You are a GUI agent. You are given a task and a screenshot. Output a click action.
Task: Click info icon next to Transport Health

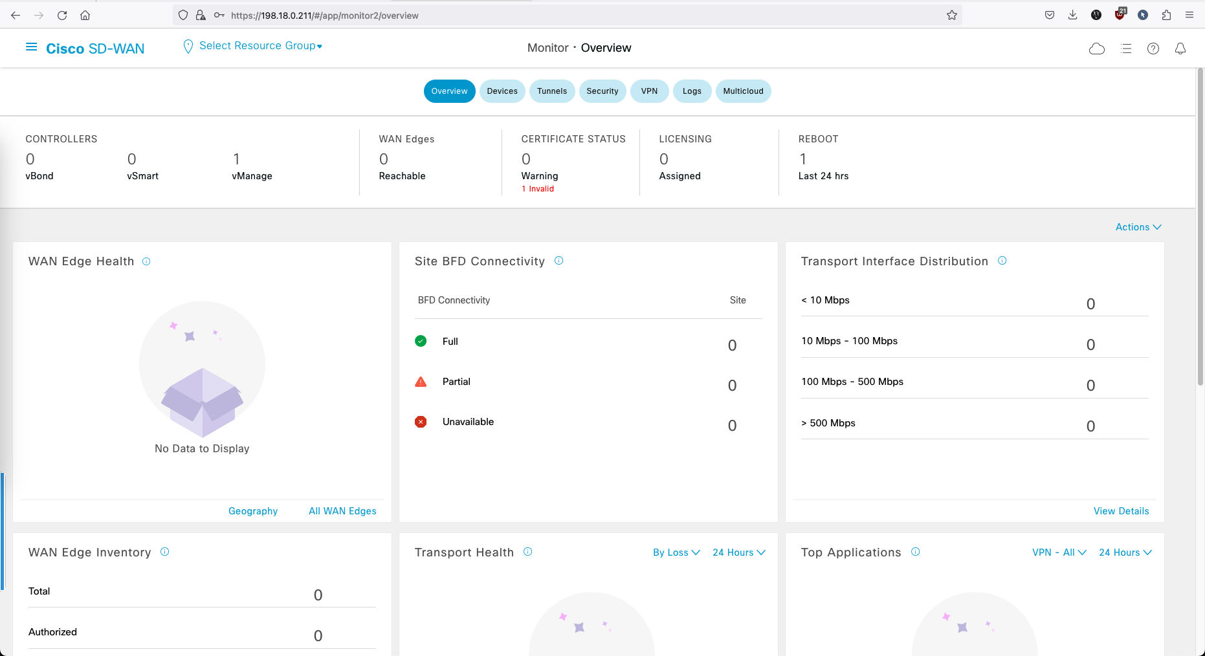(x=528, y=552)
